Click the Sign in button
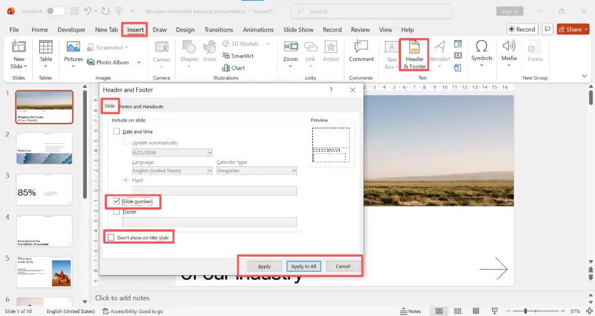Viewport: 595px width, 316px height. (x=509, y=11)
